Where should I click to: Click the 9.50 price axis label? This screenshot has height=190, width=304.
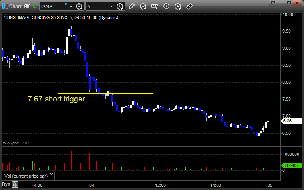(286, 31)
